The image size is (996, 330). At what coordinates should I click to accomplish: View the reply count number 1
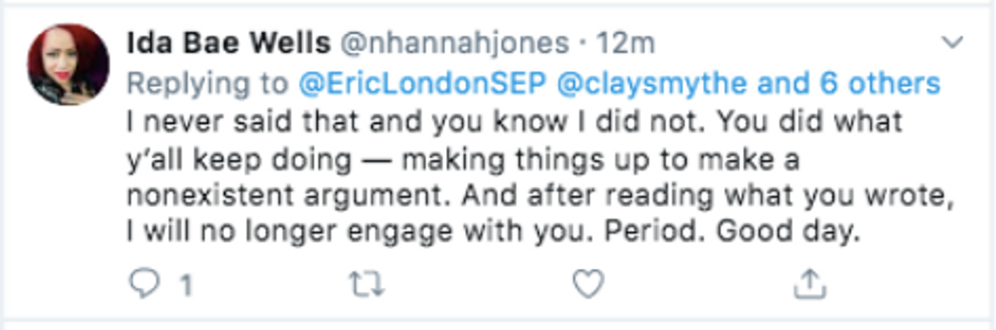[x=186, y=287]
